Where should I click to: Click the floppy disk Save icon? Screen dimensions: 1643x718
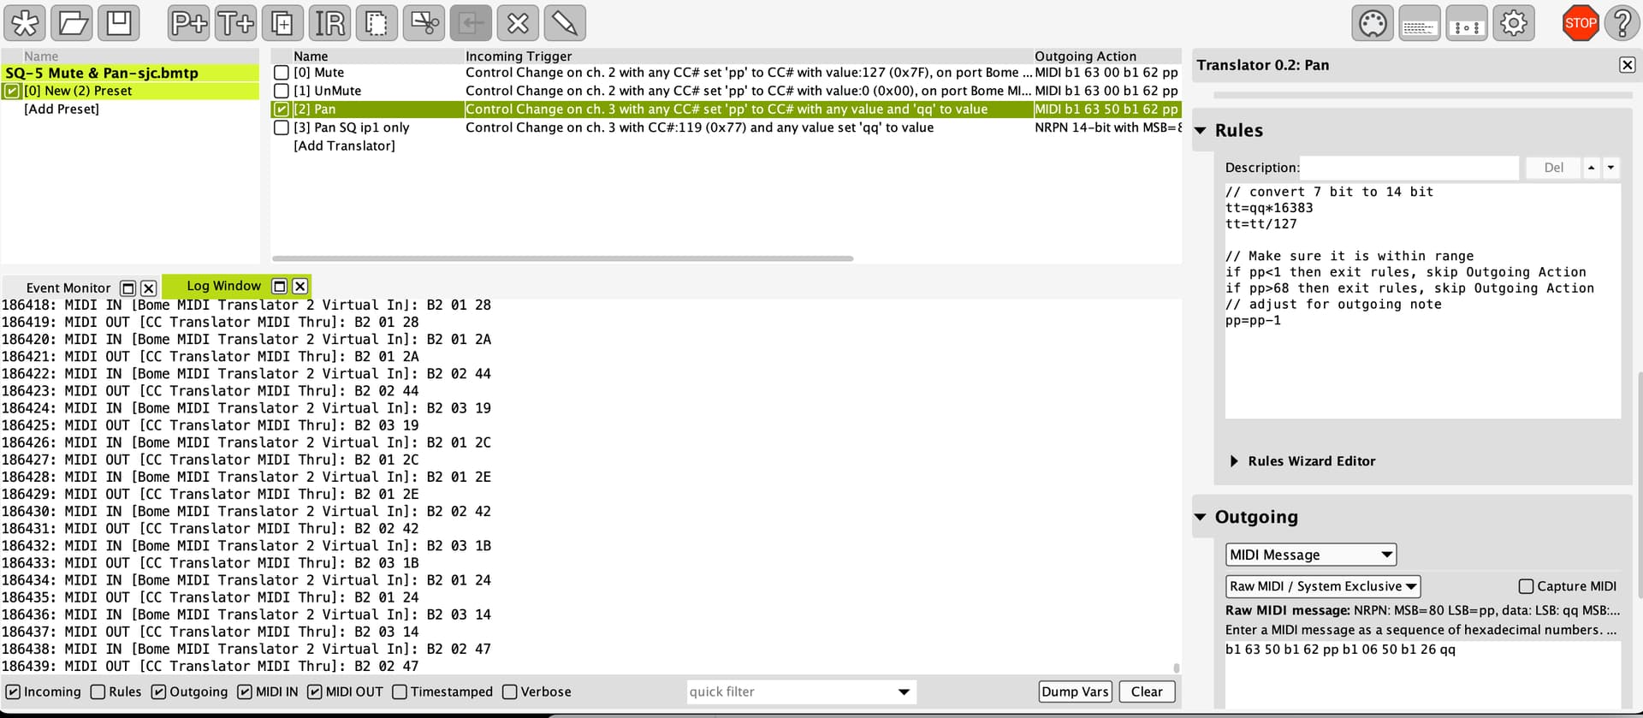coord(119,23)
